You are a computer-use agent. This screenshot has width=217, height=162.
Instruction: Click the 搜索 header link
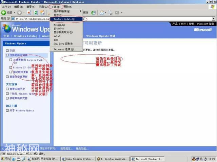(191, 24)
